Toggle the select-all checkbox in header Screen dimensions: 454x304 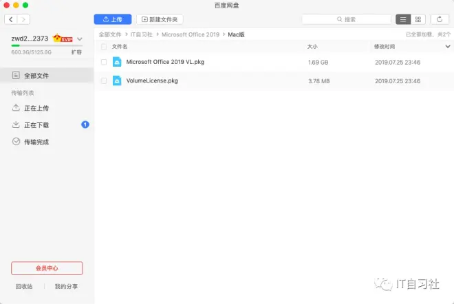coord(104,47)
